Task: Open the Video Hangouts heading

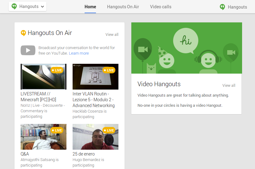Action: coord(159,84)
